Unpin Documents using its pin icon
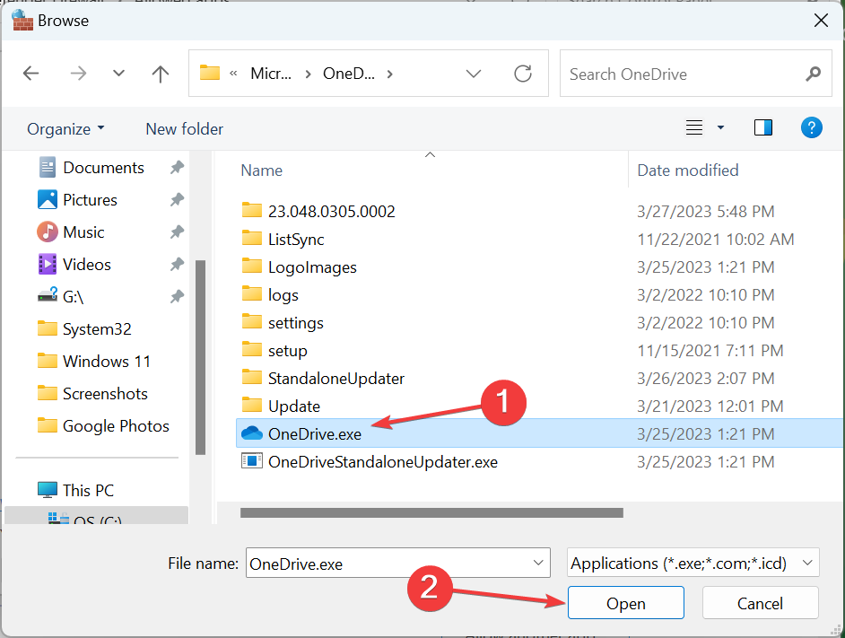The image size is (845, 638). click(178, 168)
